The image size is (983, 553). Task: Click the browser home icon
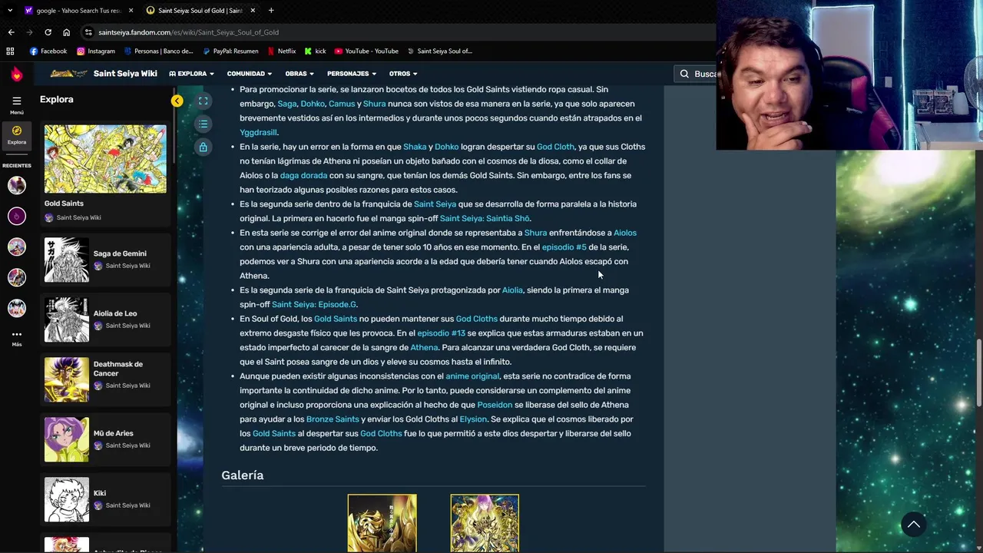point(66,32)
